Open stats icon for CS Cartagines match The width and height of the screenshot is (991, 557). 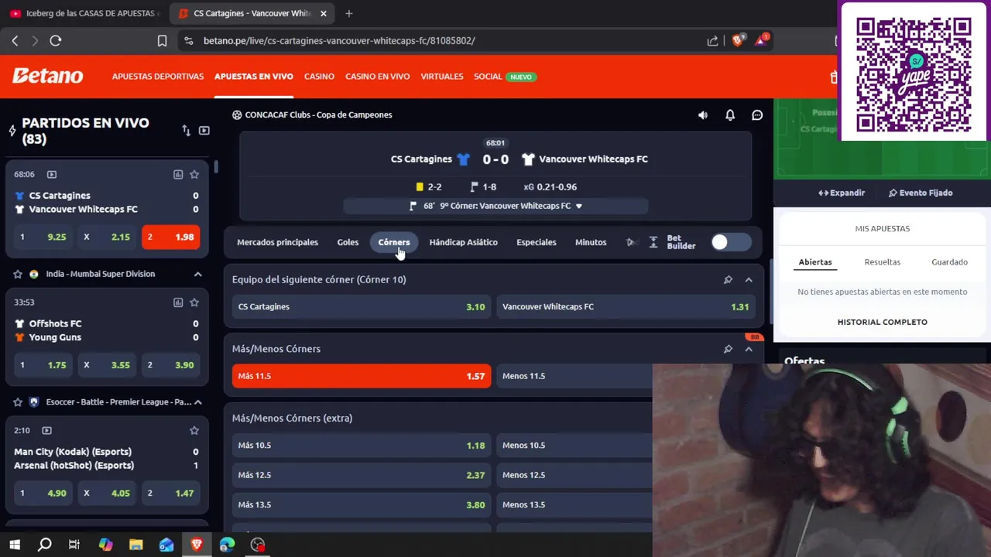(178, 175)
